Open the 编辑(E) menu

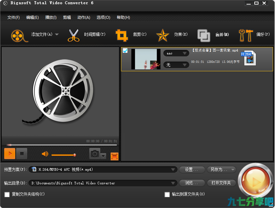point(32,17)
